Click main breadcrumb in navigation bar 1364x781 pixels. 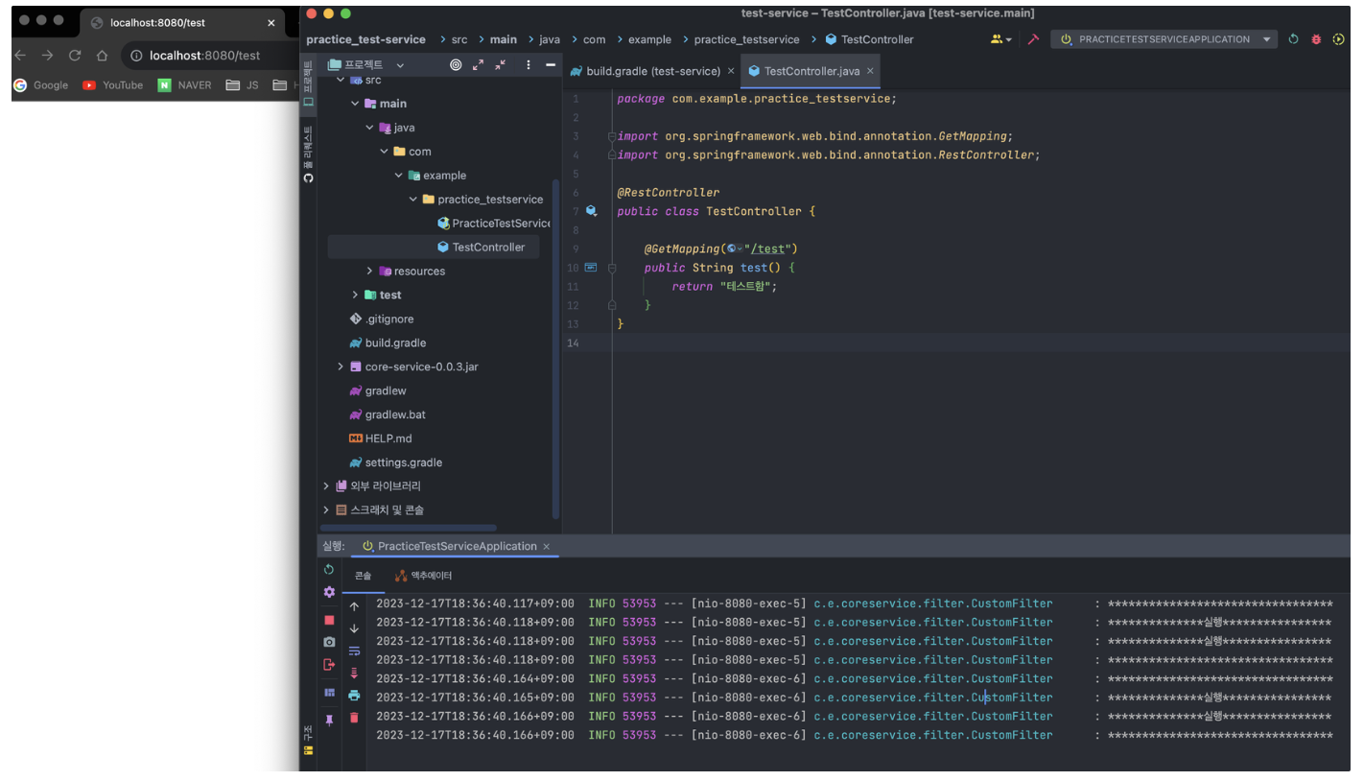tap(503, 39)
